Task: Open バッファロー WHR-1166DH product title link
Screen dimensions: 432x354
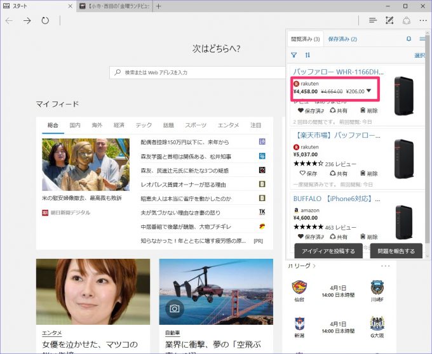Action: (x=338, y=72)
